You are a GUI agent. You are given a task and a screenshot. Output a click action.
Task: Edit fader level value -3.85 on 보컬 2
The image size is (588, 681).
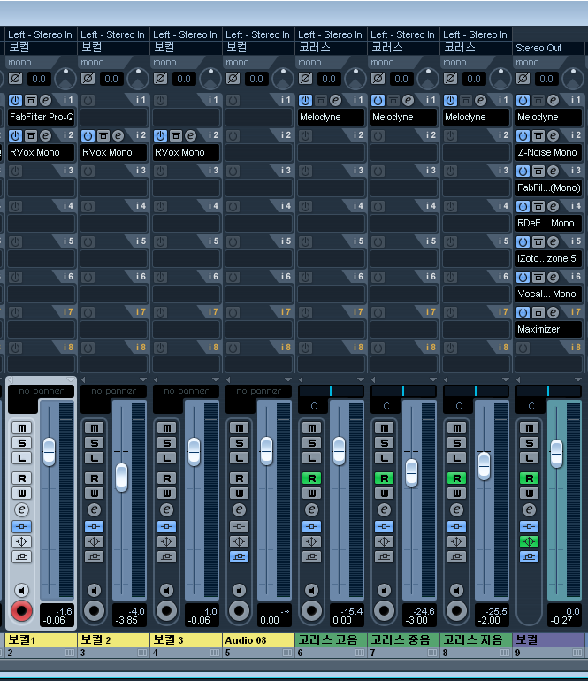126,620
